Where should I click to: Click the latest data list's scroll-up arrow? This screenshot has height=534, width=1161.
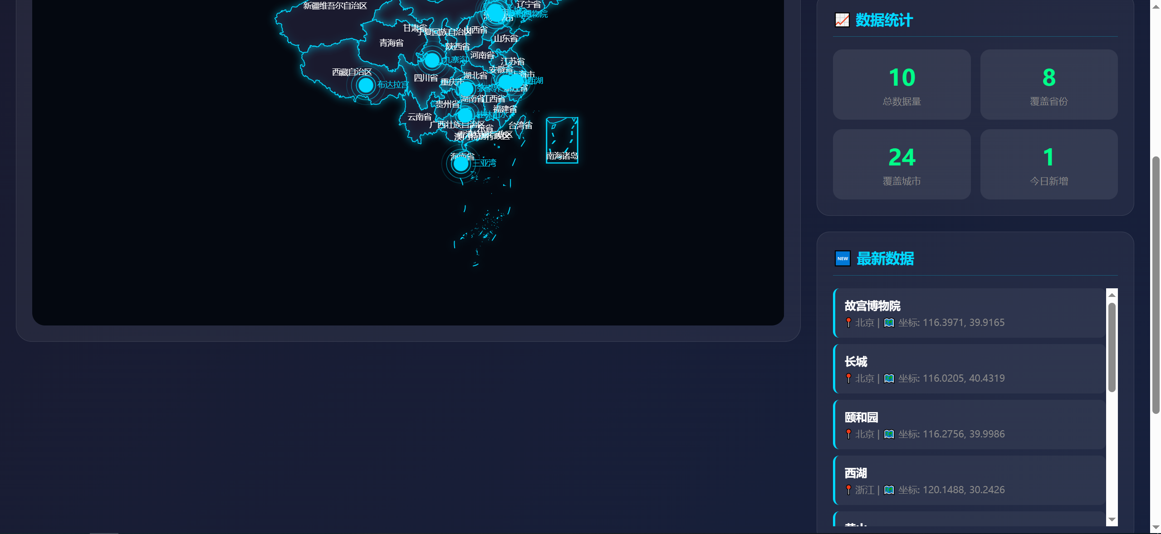pos(1112,295)
